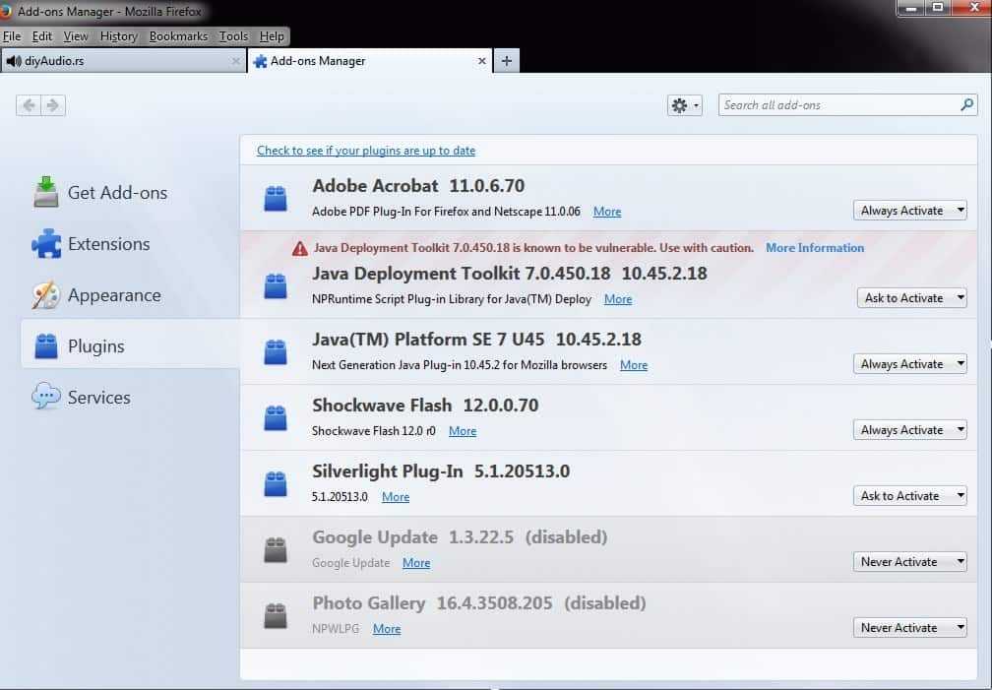Click 'Check to see if your plugins are up to date'
Image resolution: width=992 pixels, height=690 pixels.
coord(366,151)
